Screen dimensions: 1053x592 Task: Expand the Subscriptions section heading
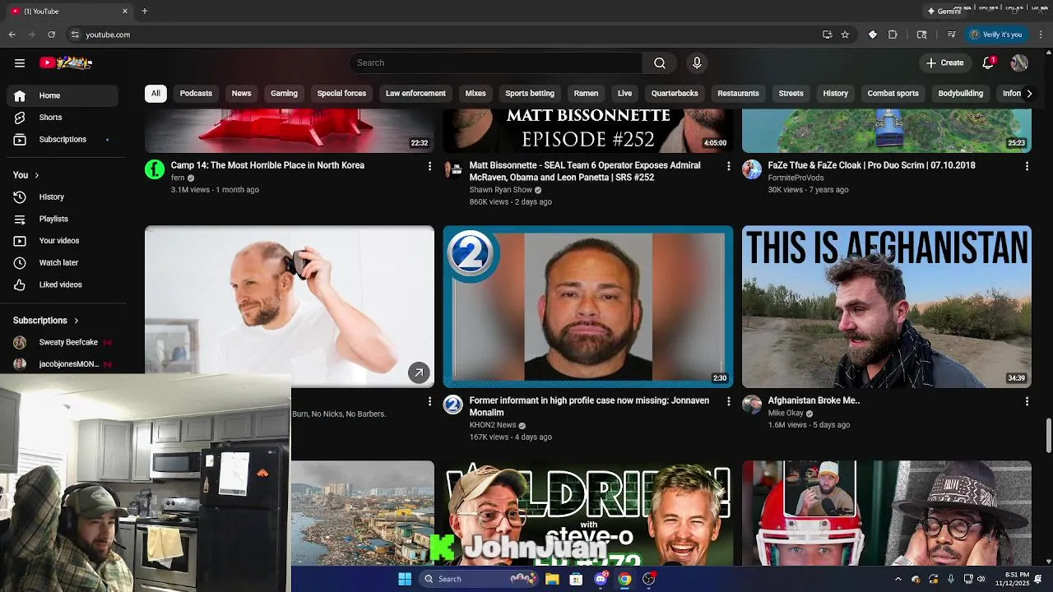[x=46, y=321]
